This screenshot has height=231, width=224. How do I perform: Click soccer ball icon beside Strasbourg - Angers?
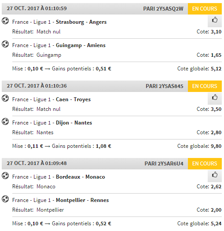5,21
